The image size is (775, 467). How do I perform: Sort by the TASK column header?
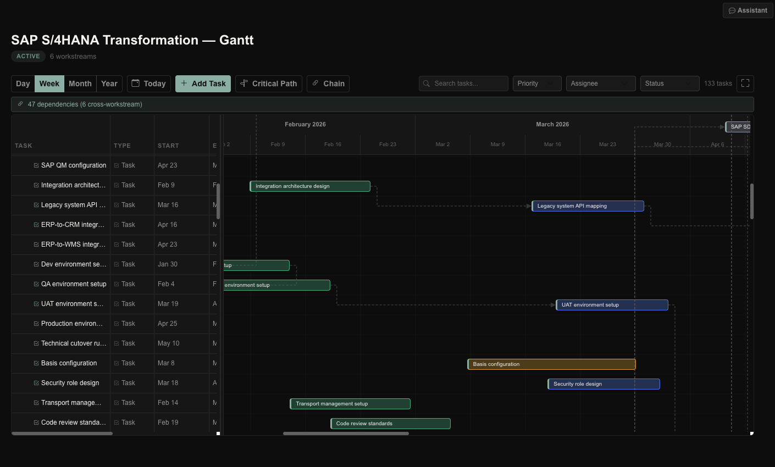[24, 146]
